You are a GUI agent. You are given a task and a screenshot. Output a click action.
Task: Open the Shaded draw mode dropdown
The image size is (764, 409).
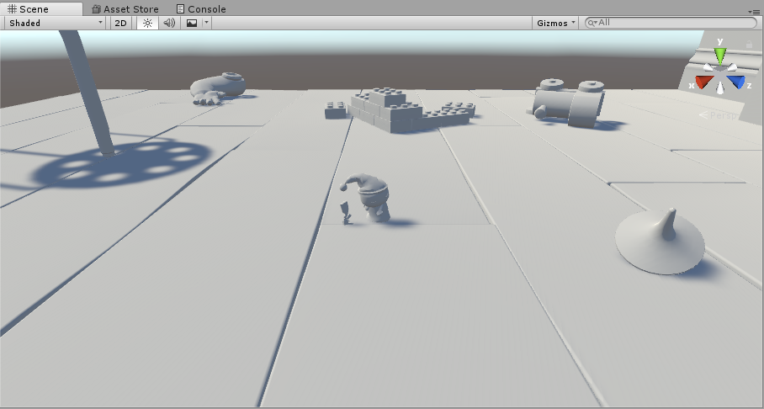pyautogui.click(x=56, y=23)
